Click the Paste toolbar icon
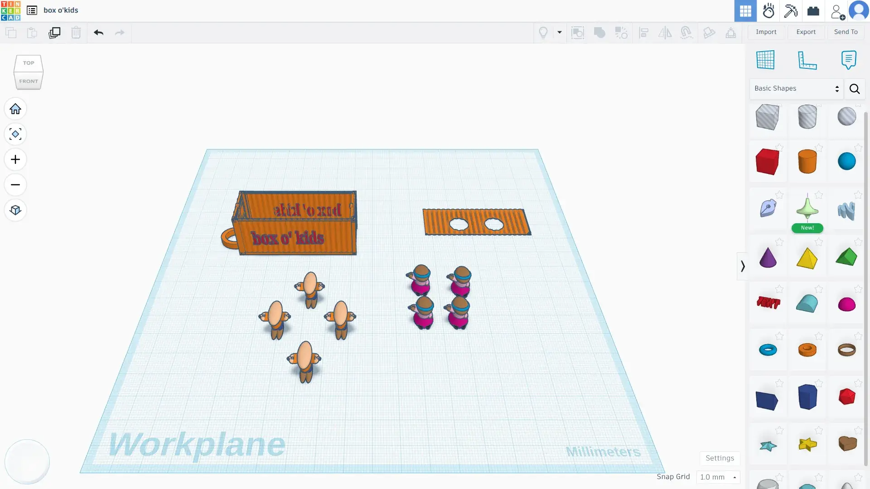Screen dimensions: 870x489 pyautogui.click(x=32, y=33)
